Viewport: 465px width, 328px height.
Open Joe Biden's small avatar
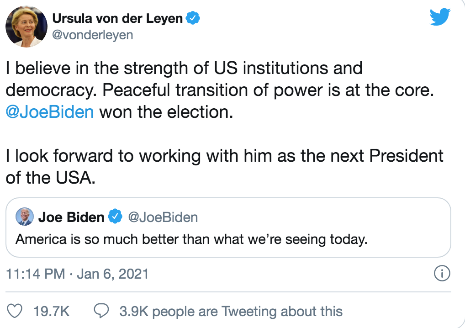(x=24, y=217)
